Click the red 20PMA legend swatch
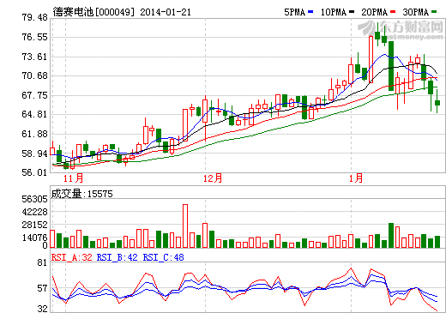446x313 pixels. pyautogui.click(x=393, y=12)
